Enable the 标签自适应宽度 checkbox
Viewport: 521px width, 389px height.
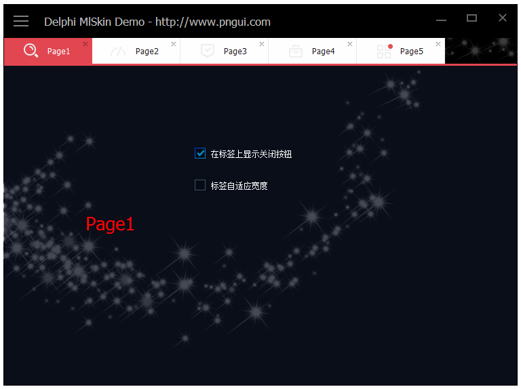200,185
